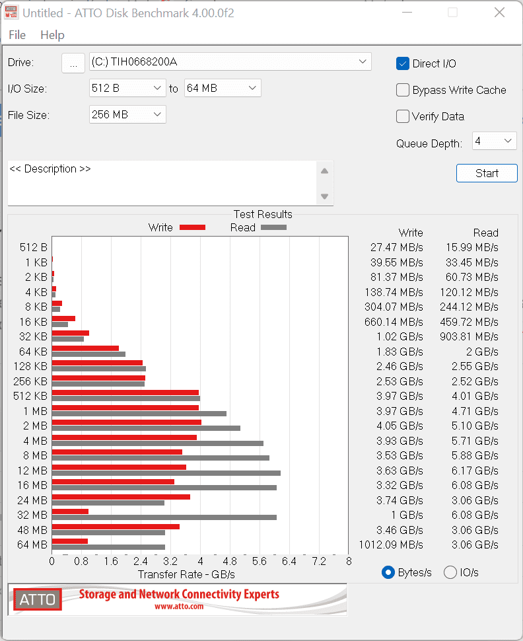Toggle the Direct I/O checkbox
The width and height of the screenshot is (523, 641).
(x=402, y=63)
